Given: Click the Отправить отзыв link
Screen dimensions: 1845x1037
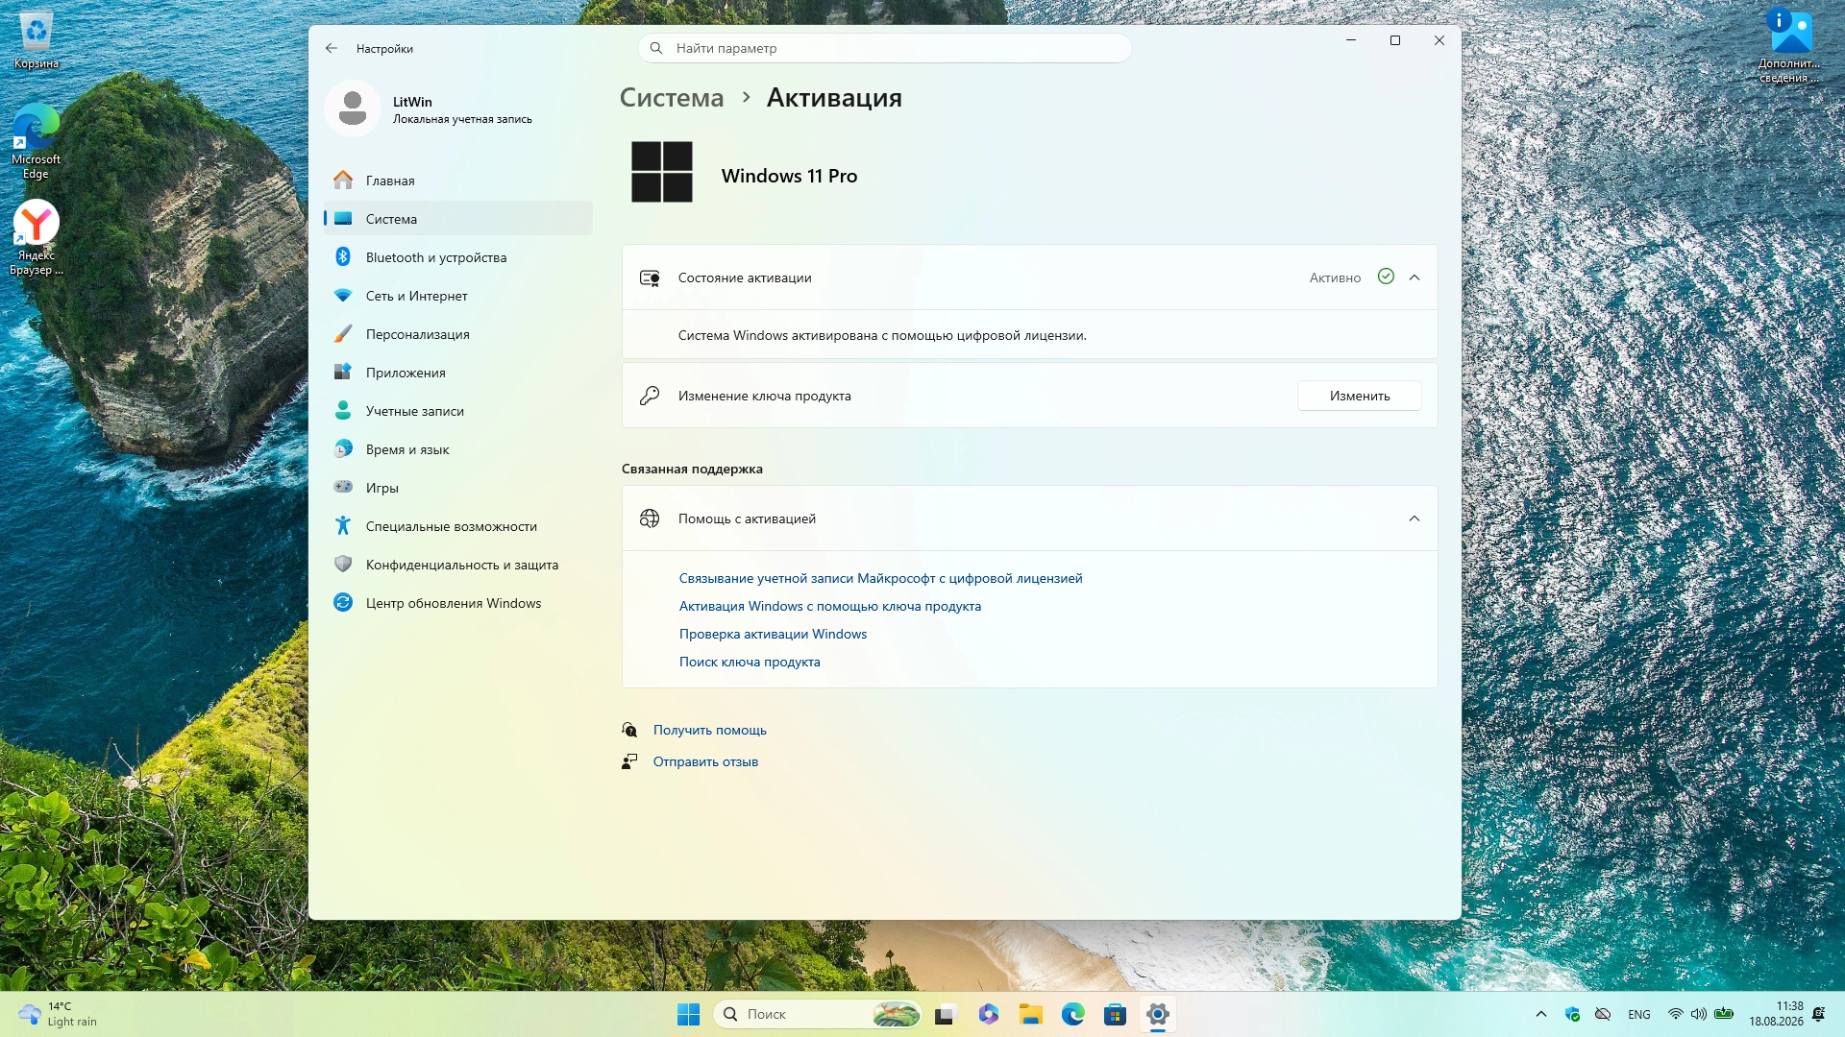Looking at the screenshot, I should (705, 761).
